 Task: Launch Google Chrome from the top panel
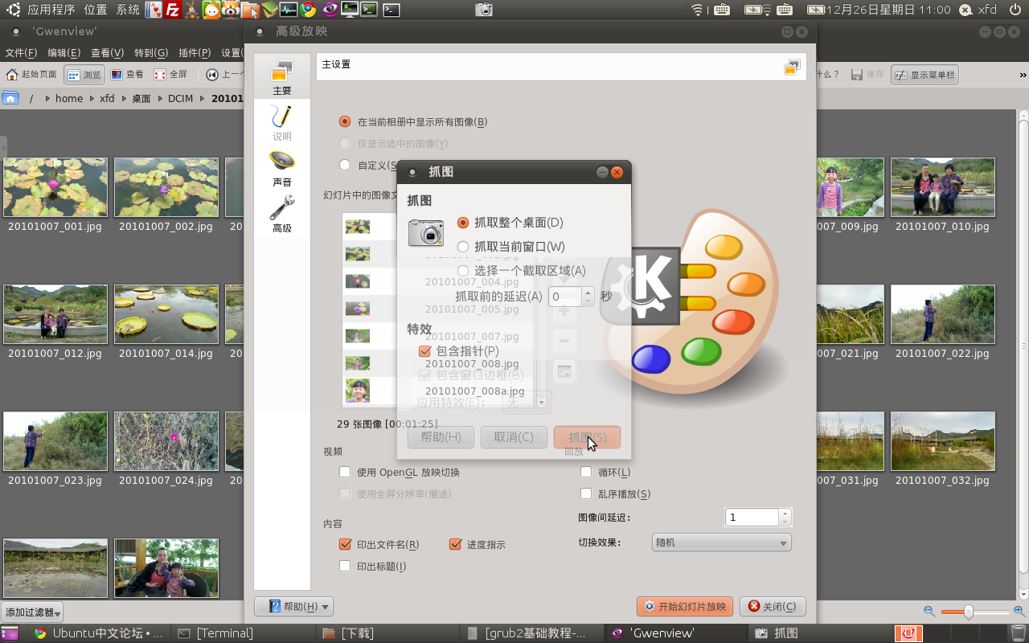309,10
